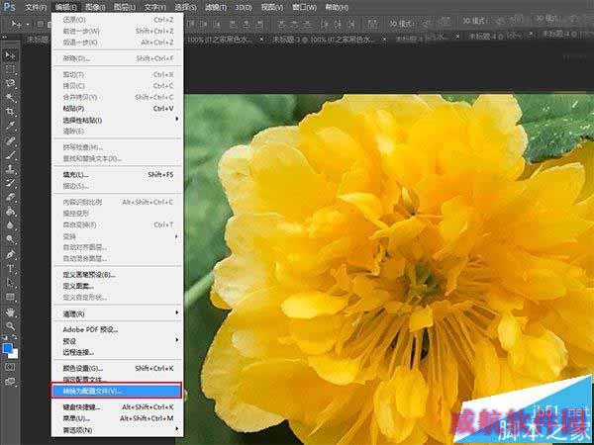Open the tool preset dropdown arrow
The width and height of the screenshot is (594, 445).
(x=28, y=25)
